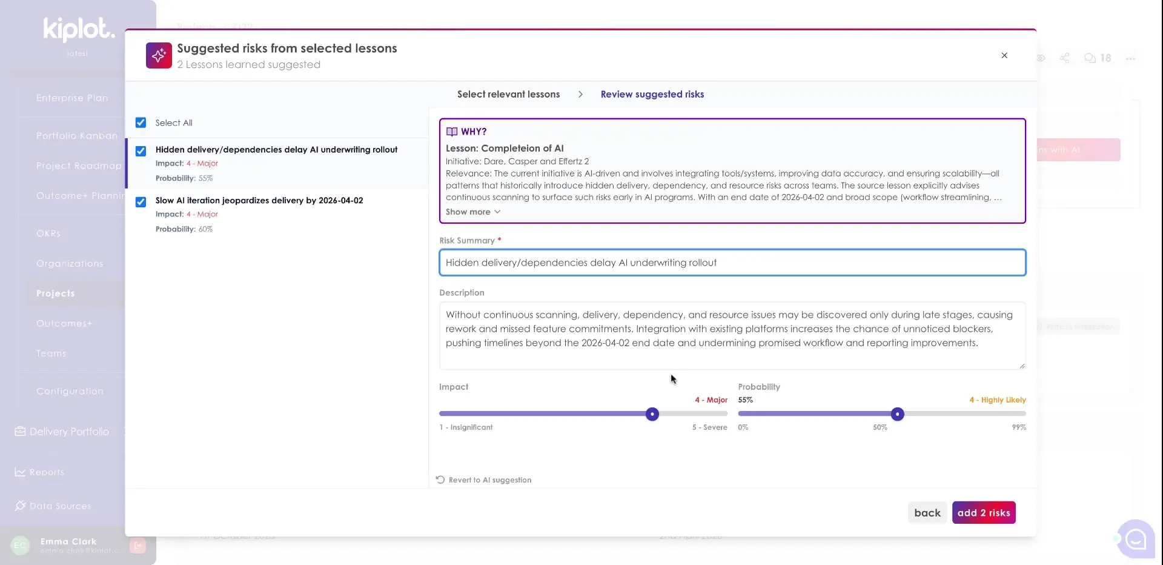Image resolution: width=1163 pixels, height=565 pixels.
Task: Click the Data Sources plug icon
Action: (21, 506)
